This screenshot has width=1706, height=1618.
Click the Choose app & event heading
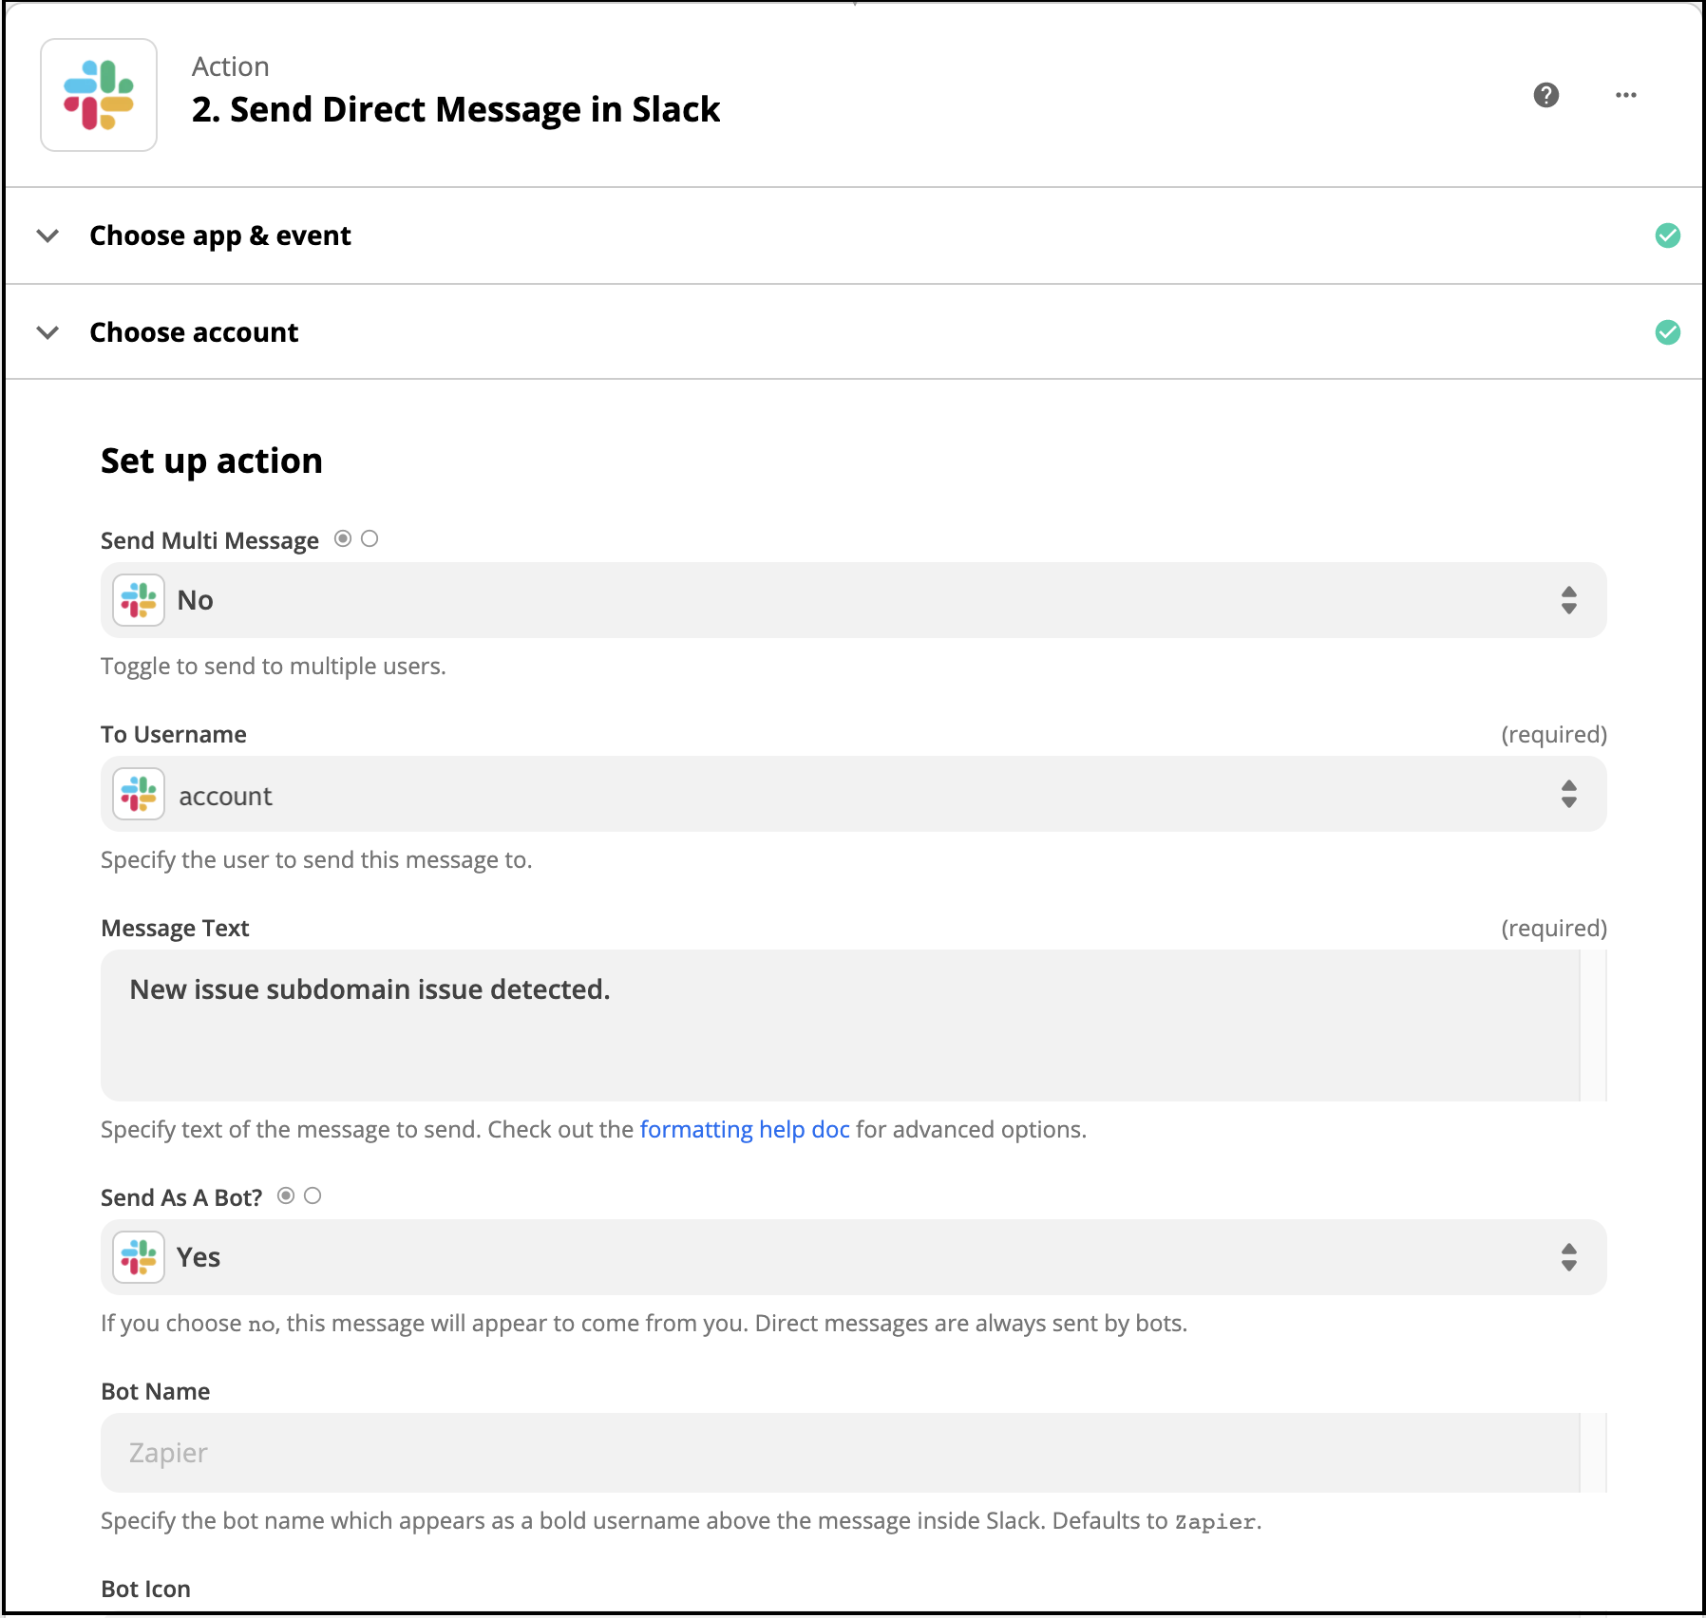pos(220,235)
